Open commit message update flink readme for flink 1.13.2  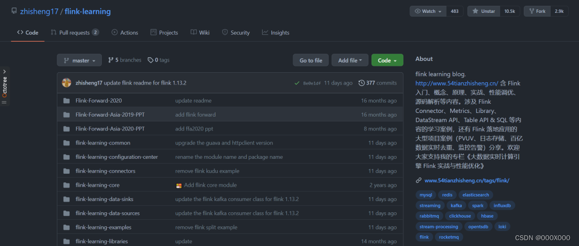pos(145,83)
